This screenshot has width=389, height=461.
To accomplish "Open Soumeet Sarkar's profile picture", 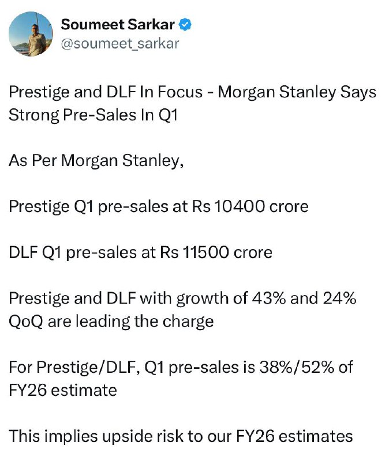I will [x=31, y=34].
